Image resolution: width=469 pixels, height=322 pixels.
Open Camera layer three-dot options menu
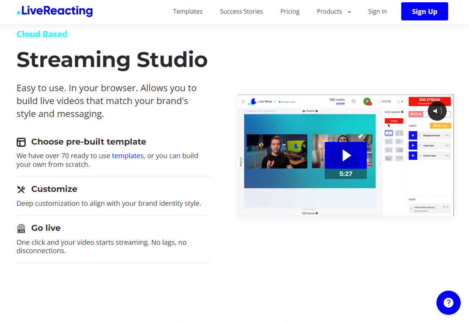449,156
